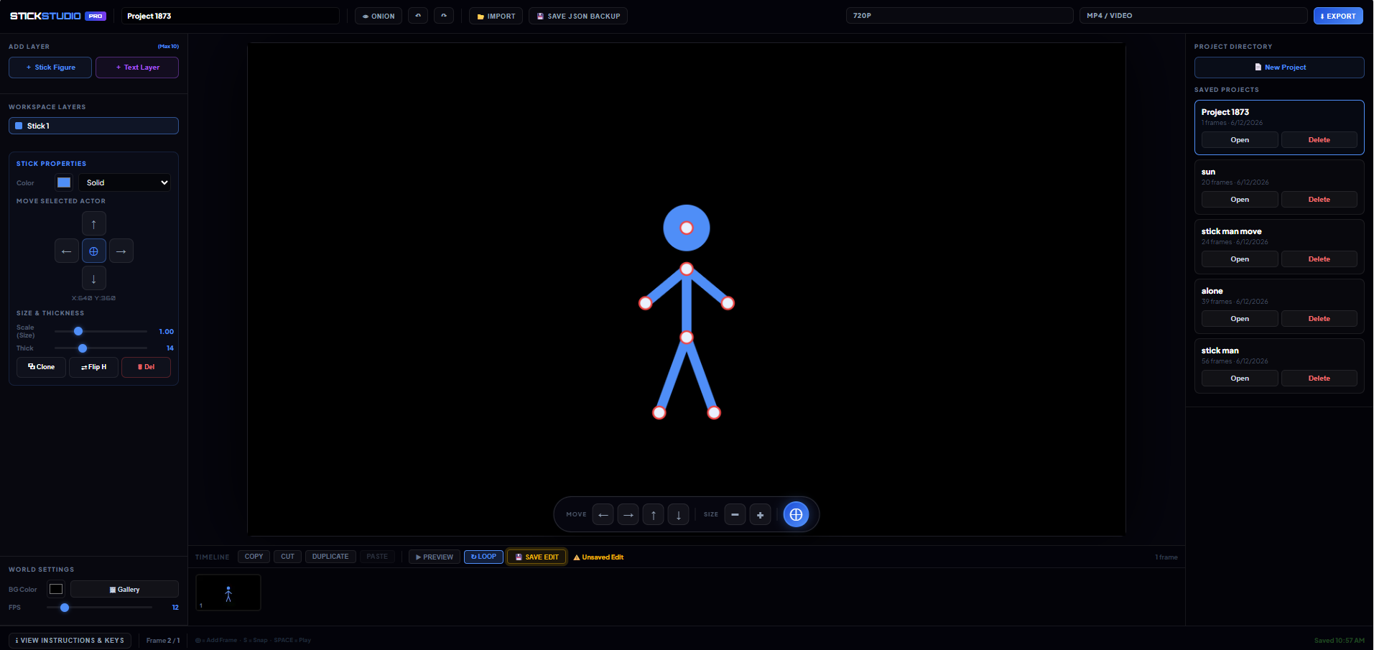Image resolution: width=1374 pixels, height=650 pixels.
Task: Click Paste in the timeline bar
Action: [x=377, y=557]
